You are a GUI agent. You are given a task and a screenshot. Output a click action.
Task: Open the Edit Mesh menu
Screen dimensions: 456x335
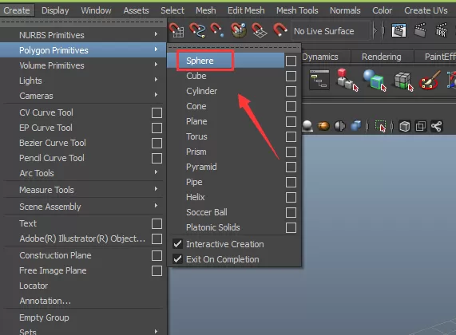[246, 10]
